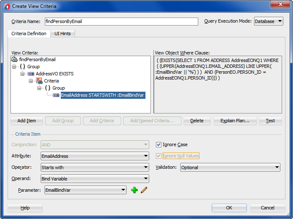This screenshot has width=293, height=219.
Task: Switch to the UI Hints tab
Action: pos(62,33)
